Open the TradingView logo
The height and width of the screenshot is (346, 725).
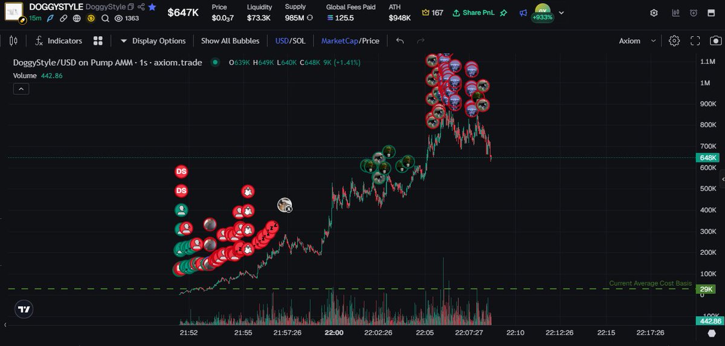(x=24, y=309)
